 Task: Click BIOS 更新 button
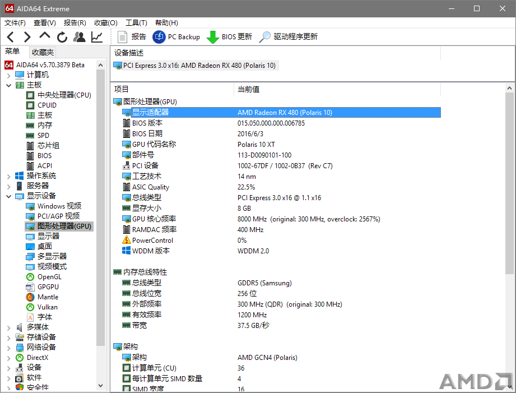coord(229,36)
